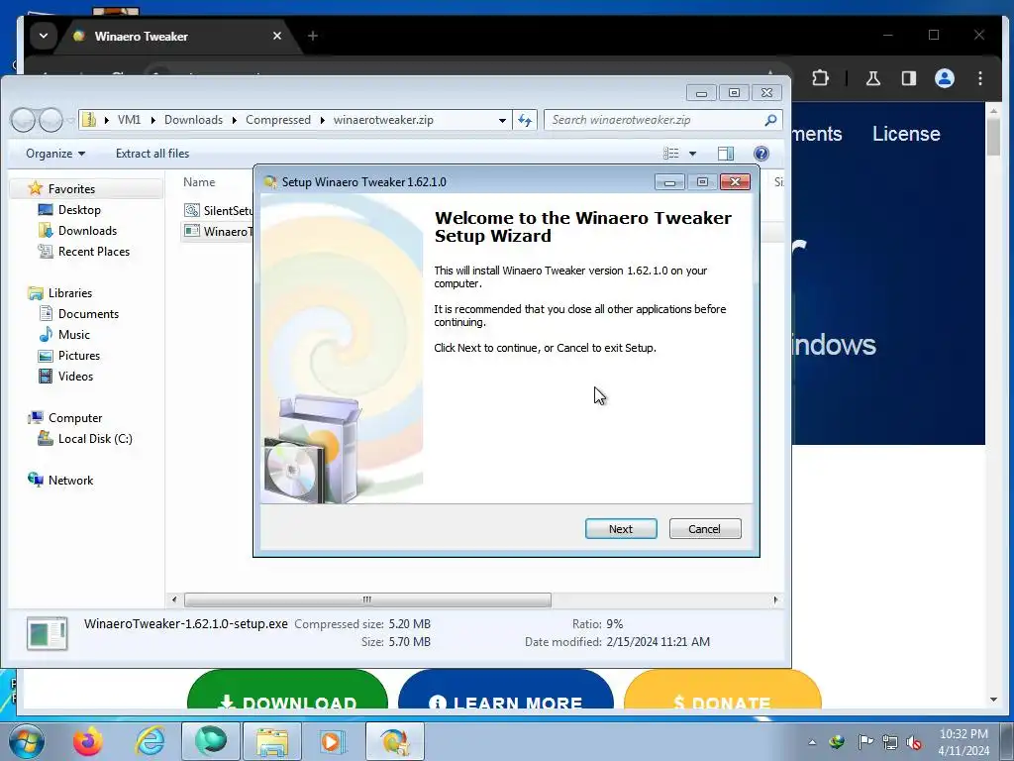The height and width of the screenshot is (761, 1014).
Task: Select Compressed in the address breadcrumb
Action: pos(278,120)
